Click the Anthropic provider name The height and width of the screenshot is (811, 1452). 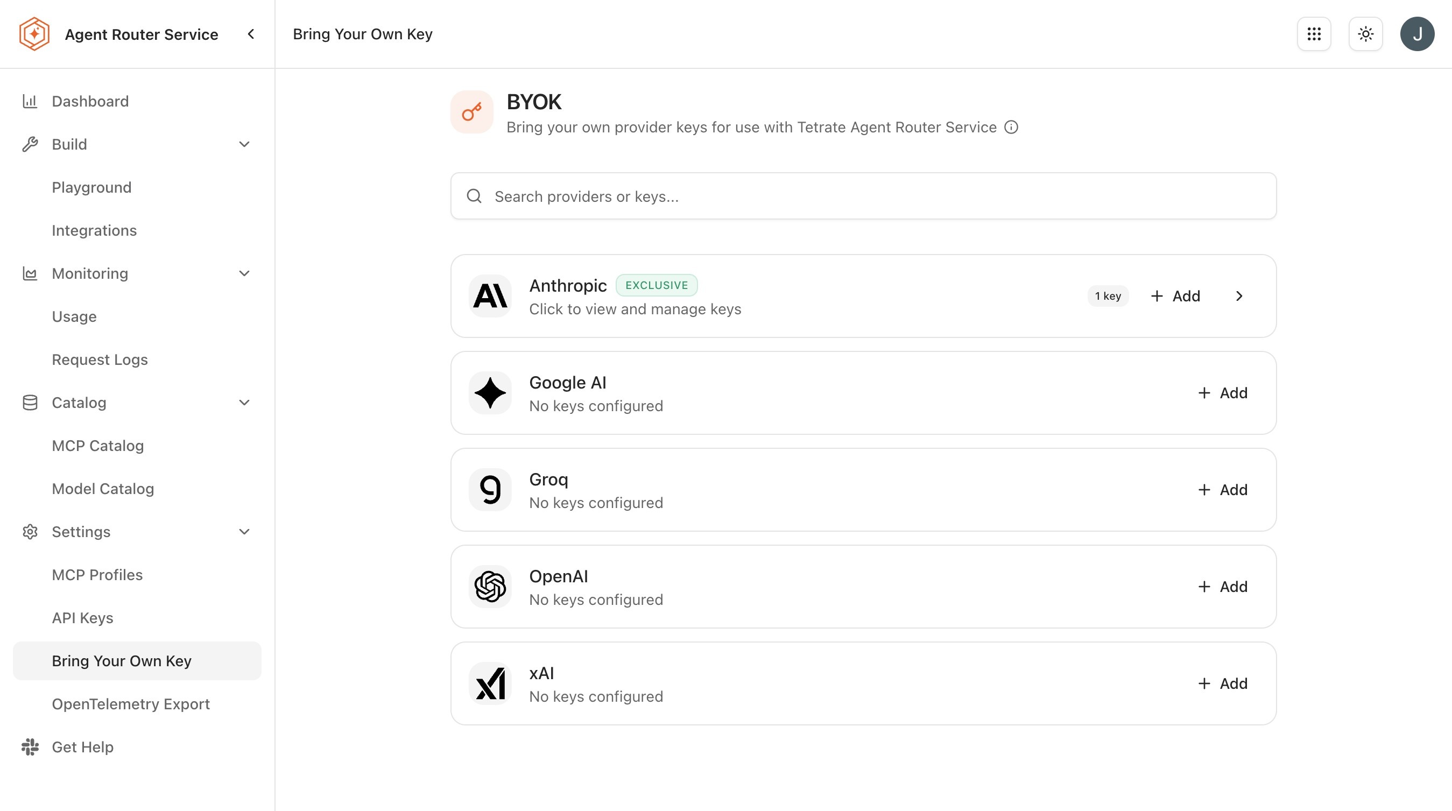568,286
